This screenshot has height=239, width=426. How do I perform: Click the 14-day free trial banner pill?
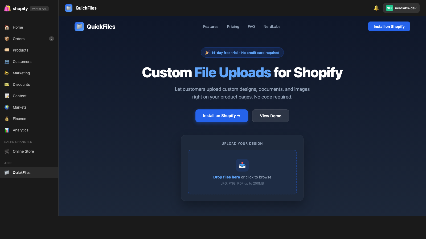click(242, 53)
